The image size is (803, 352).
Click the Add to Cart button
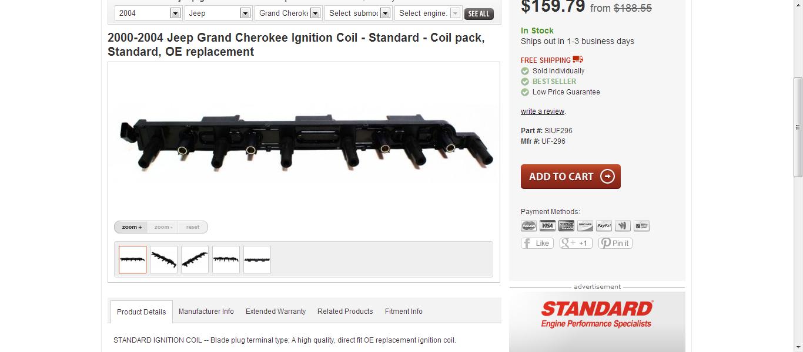point(571,177)
